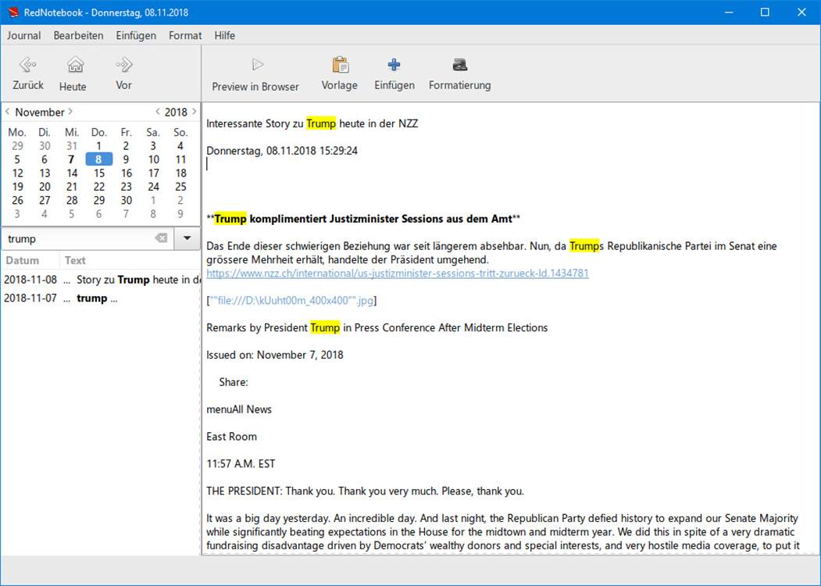Go to previous year arrow beside 2018

(158, 112)
